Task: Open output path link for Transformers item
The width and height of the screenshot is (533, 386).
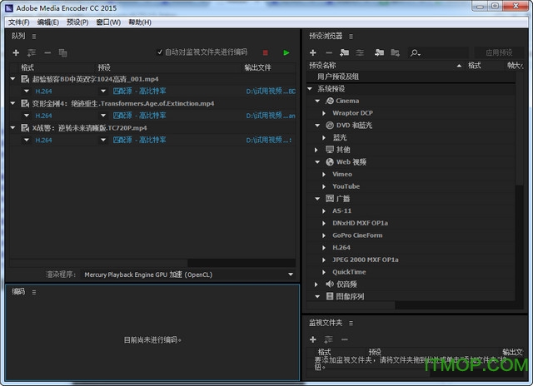Action: pos(271,116)
